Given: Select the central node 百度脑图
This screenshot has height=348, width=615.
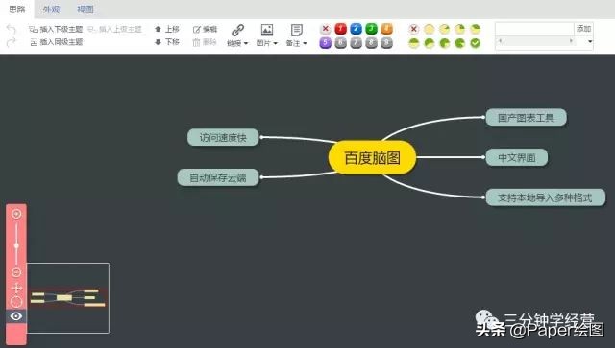Looking at the screenshot, I should 372,157.
